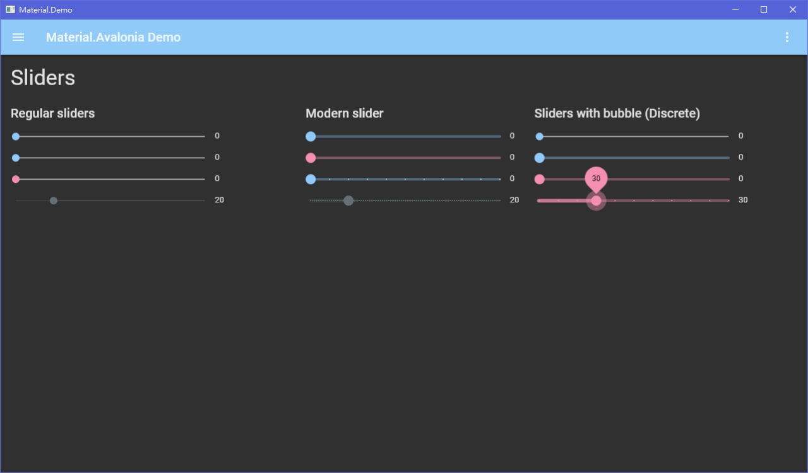The image size is (808, 473).
Task: Click first blue thumb under Regular sliders
Action: pos(16,136)
